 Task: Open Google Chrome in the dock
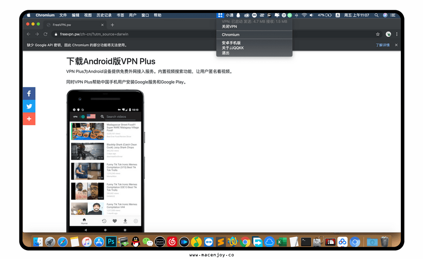click(x=245, y=242)
